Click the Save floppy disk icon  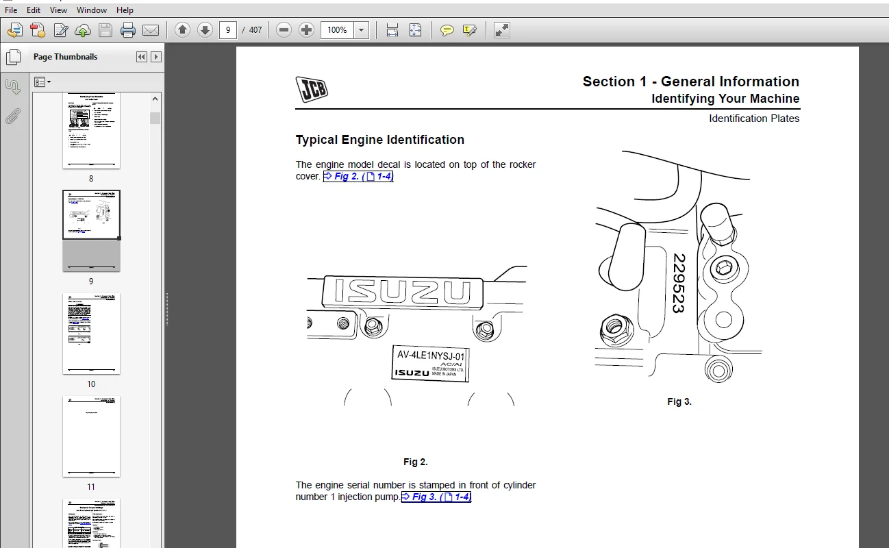[x=105, y=30]
